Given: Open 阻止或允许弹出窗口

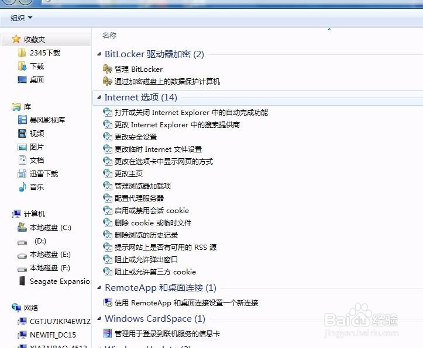Looking at the screenshot, I should (146, 260).
